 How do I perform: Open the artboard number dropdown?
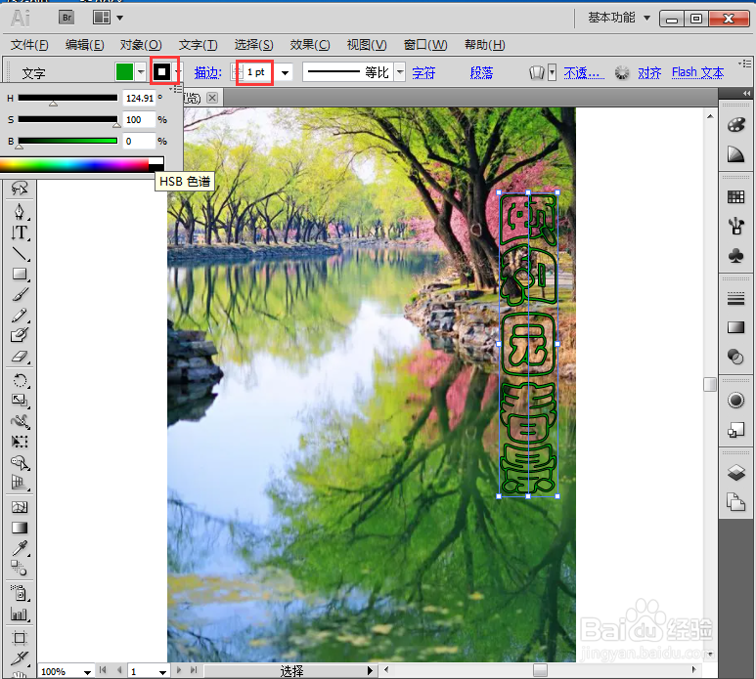[x=163, y=672]
